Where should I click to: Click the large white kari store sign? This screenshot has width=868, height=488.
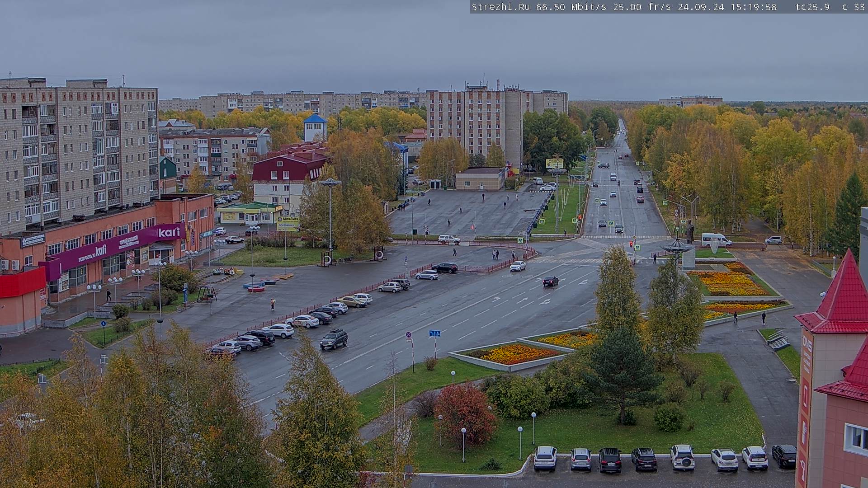pyautogui.click(x=169, y=232)
